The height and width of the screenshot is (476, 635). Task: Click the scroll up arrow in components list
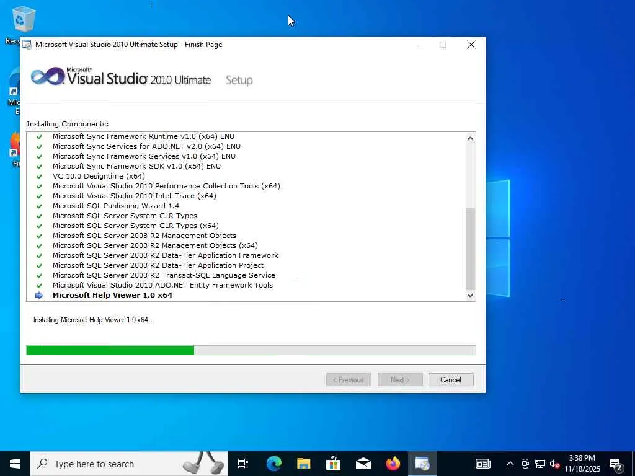point(470,138)
